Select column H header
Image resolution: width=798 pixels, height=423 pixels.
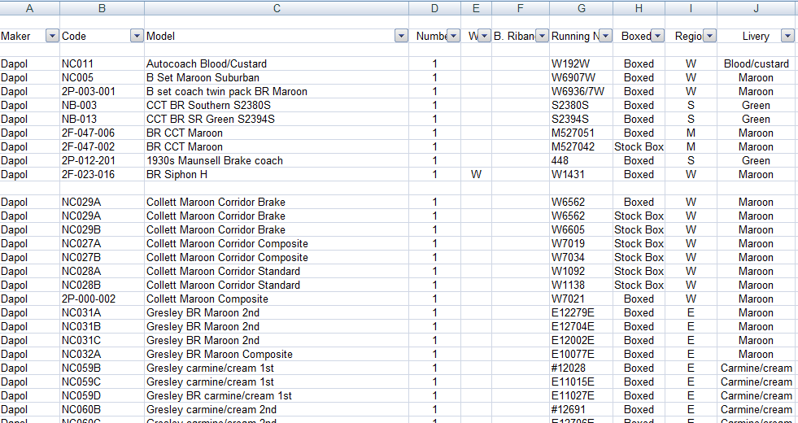pos(639,8)
